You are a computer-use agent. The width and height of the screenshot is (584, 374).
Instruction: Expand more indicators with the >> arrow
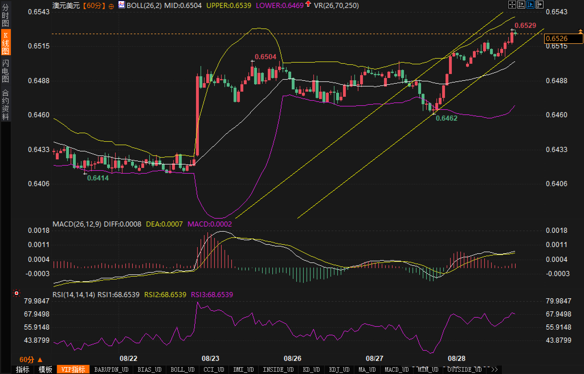(495, 369)
